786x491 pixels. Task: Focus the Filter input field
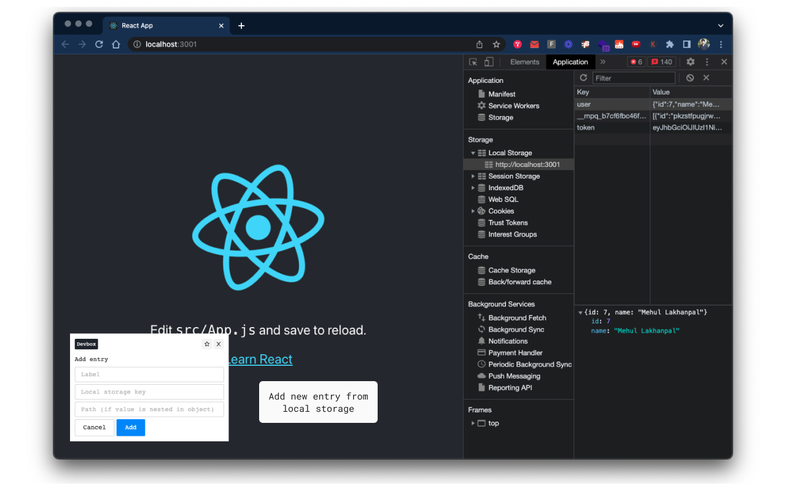click(x=634, y=78)
